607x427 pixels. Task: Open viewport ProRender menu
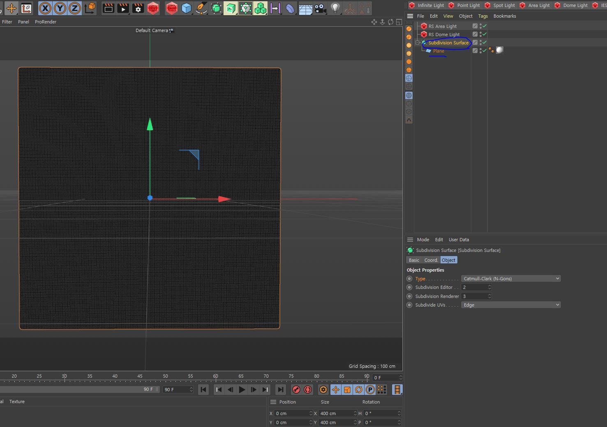click(46, 22)
